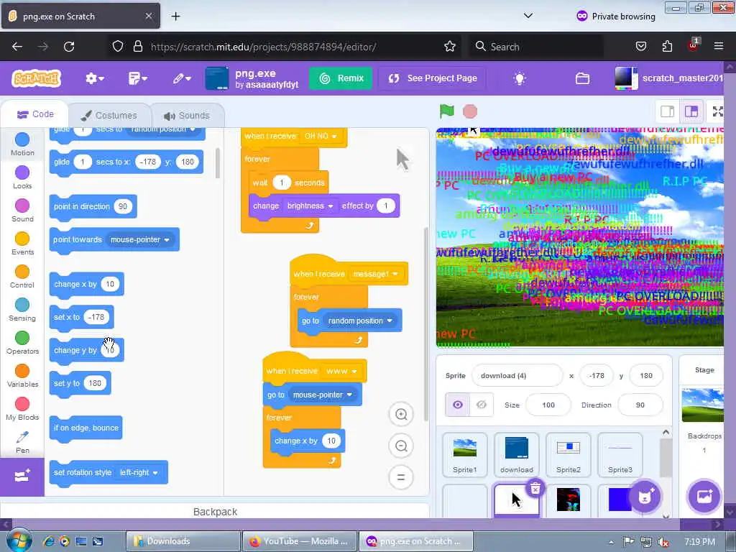Select the Sprite3 thumbnail

click(x=620, y=455)
